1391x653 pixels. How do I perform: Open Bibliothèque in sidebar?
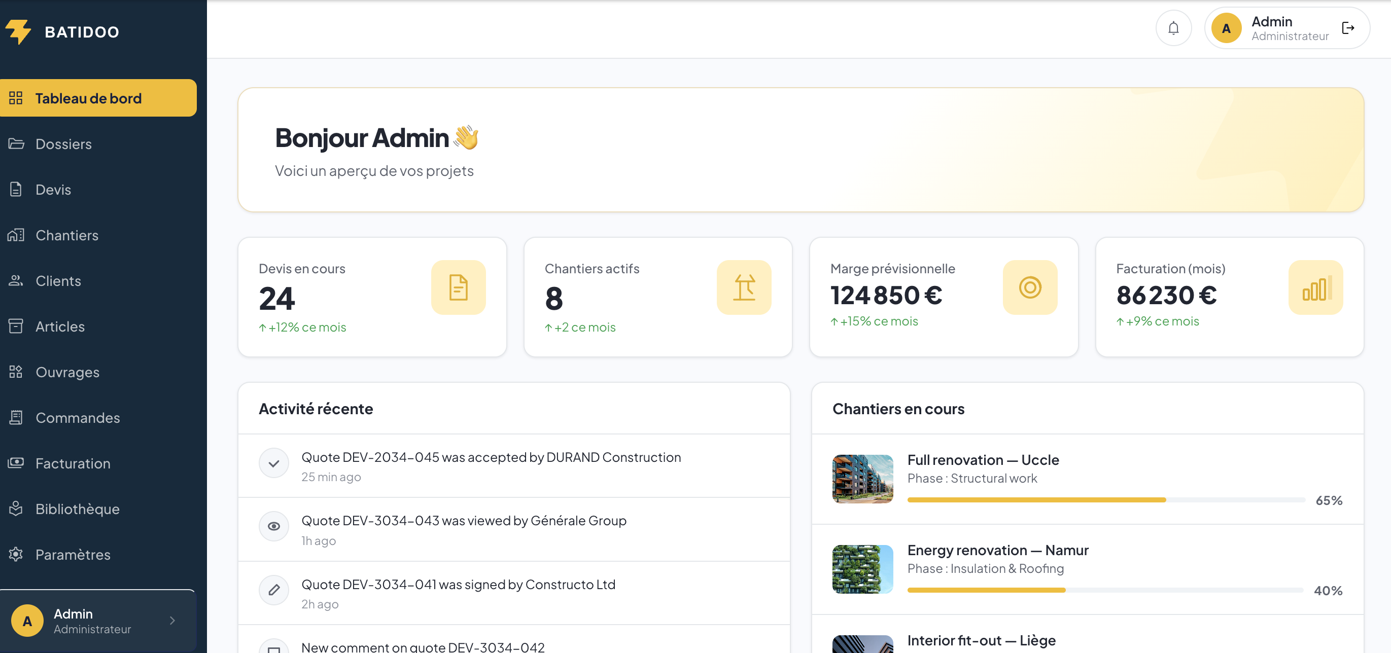click(x=98, y=509)
